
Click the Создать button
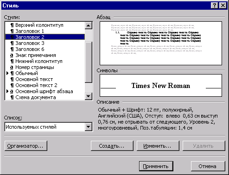112,146
